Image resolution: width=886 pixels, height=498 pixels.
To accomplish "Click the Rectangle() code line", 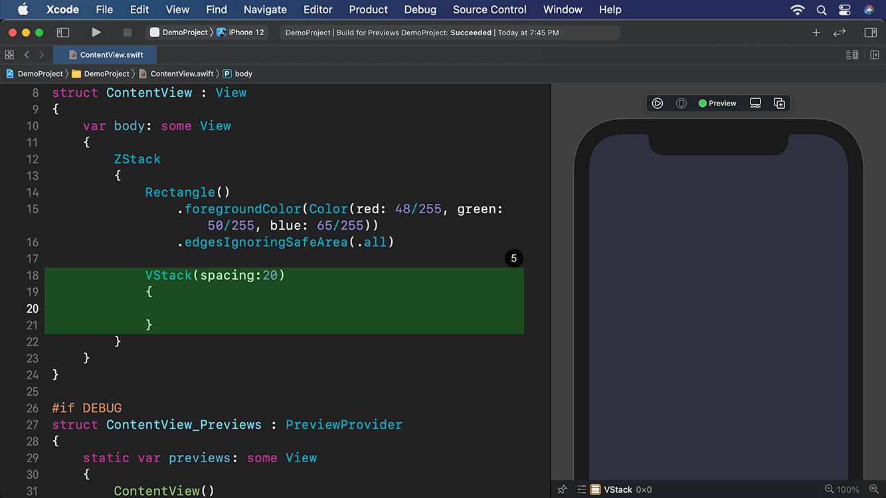I will [188, 192].
